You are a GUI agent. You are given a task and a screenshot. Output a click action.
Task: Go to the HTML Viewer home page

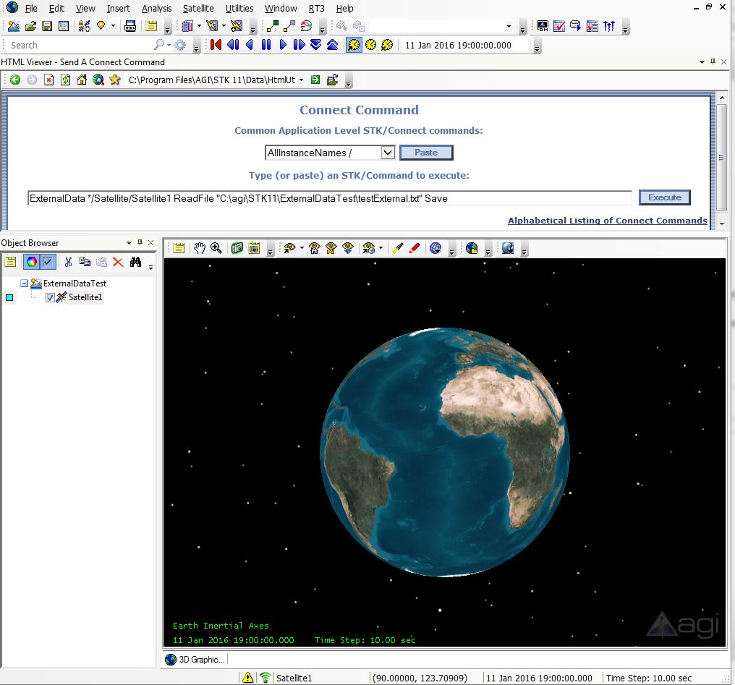pyautogui.click(x=82, y=80)
